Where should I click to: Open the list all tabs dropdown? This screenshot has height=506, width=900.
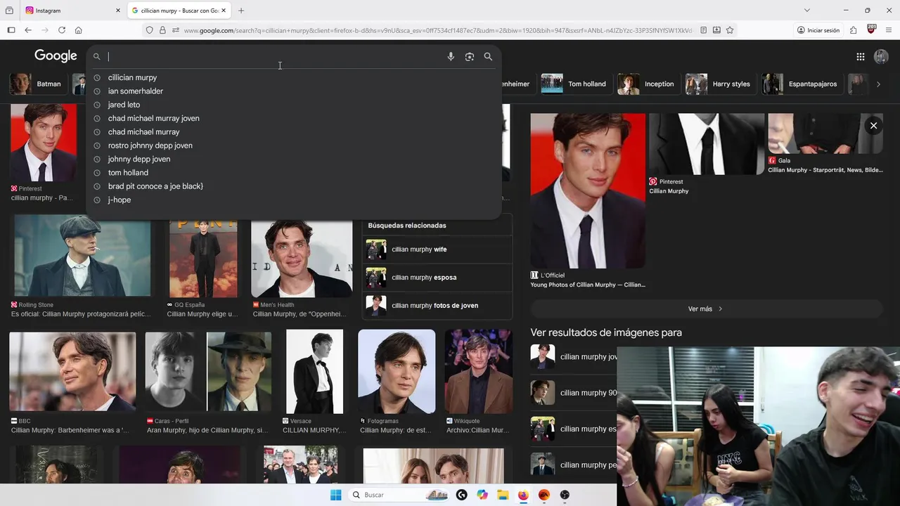806,11
